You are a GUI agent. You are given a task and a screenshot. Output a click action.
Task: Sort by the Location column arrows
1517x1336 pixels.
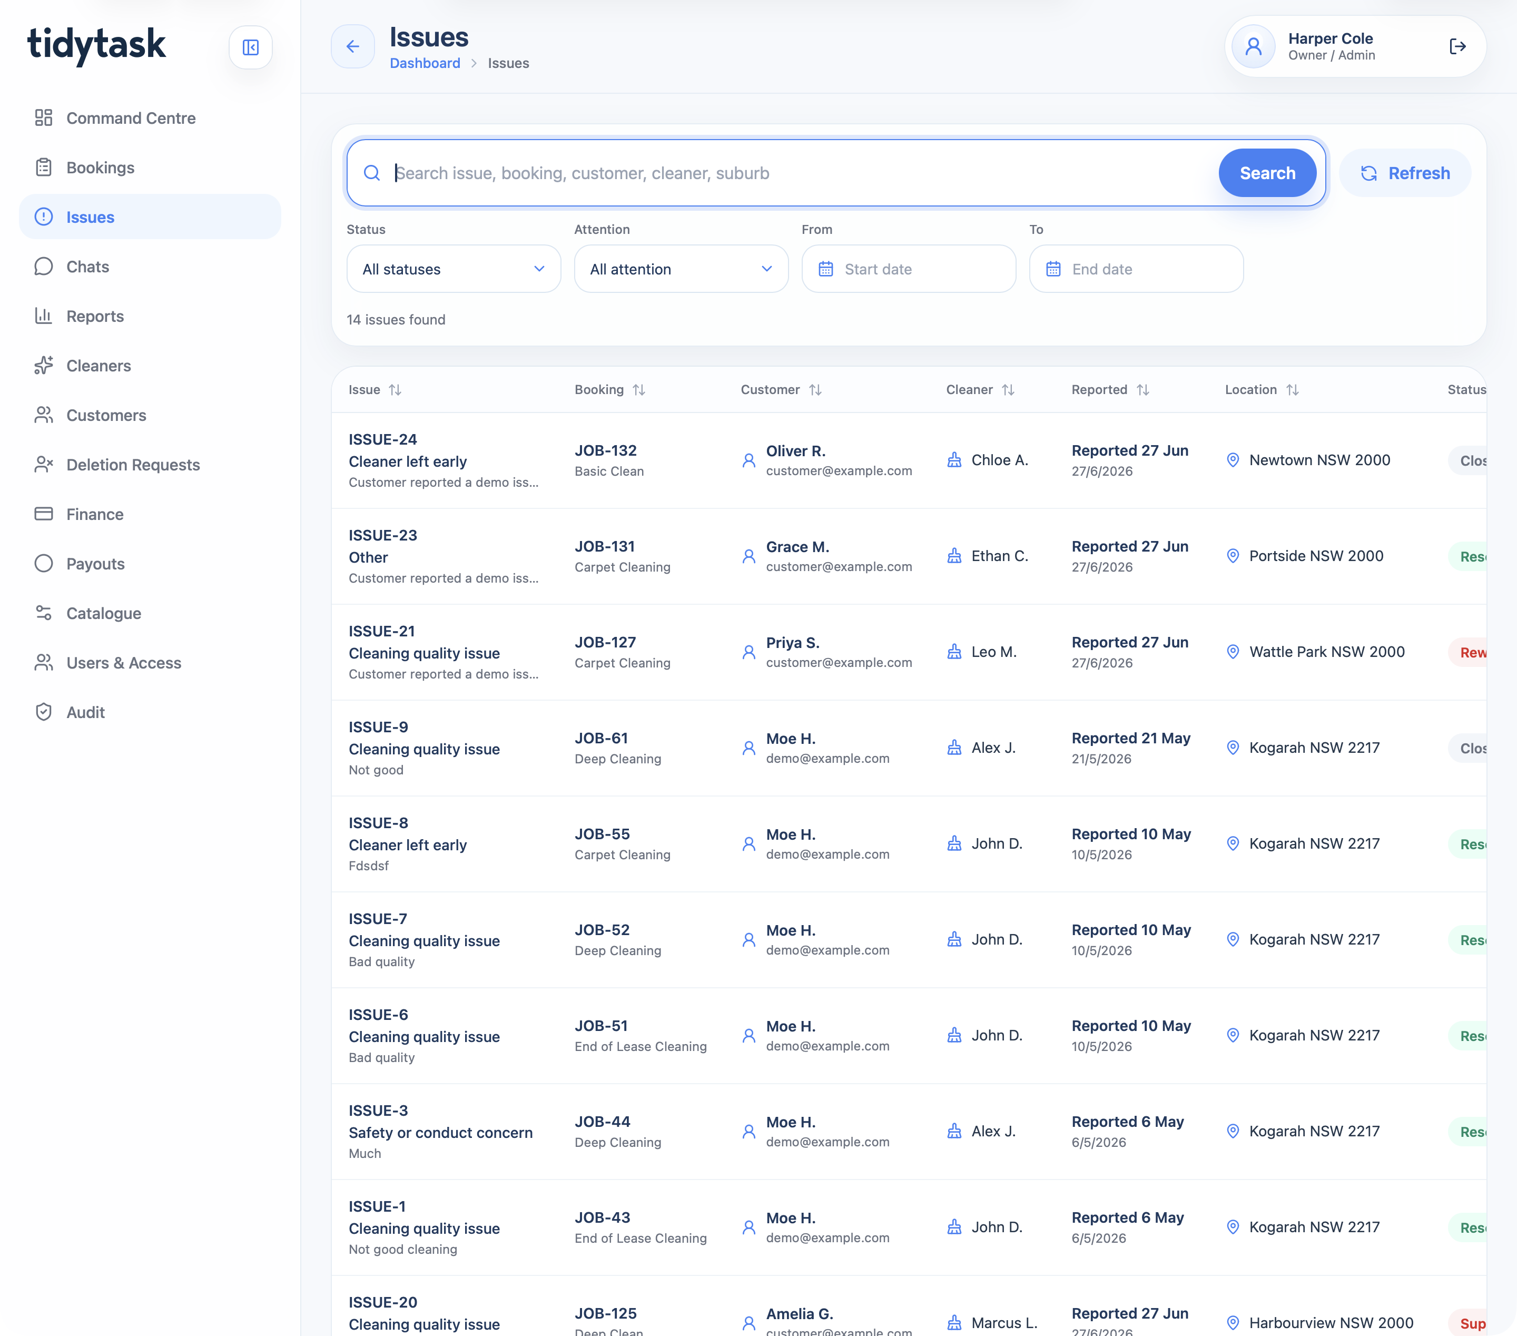[1292, 390]
